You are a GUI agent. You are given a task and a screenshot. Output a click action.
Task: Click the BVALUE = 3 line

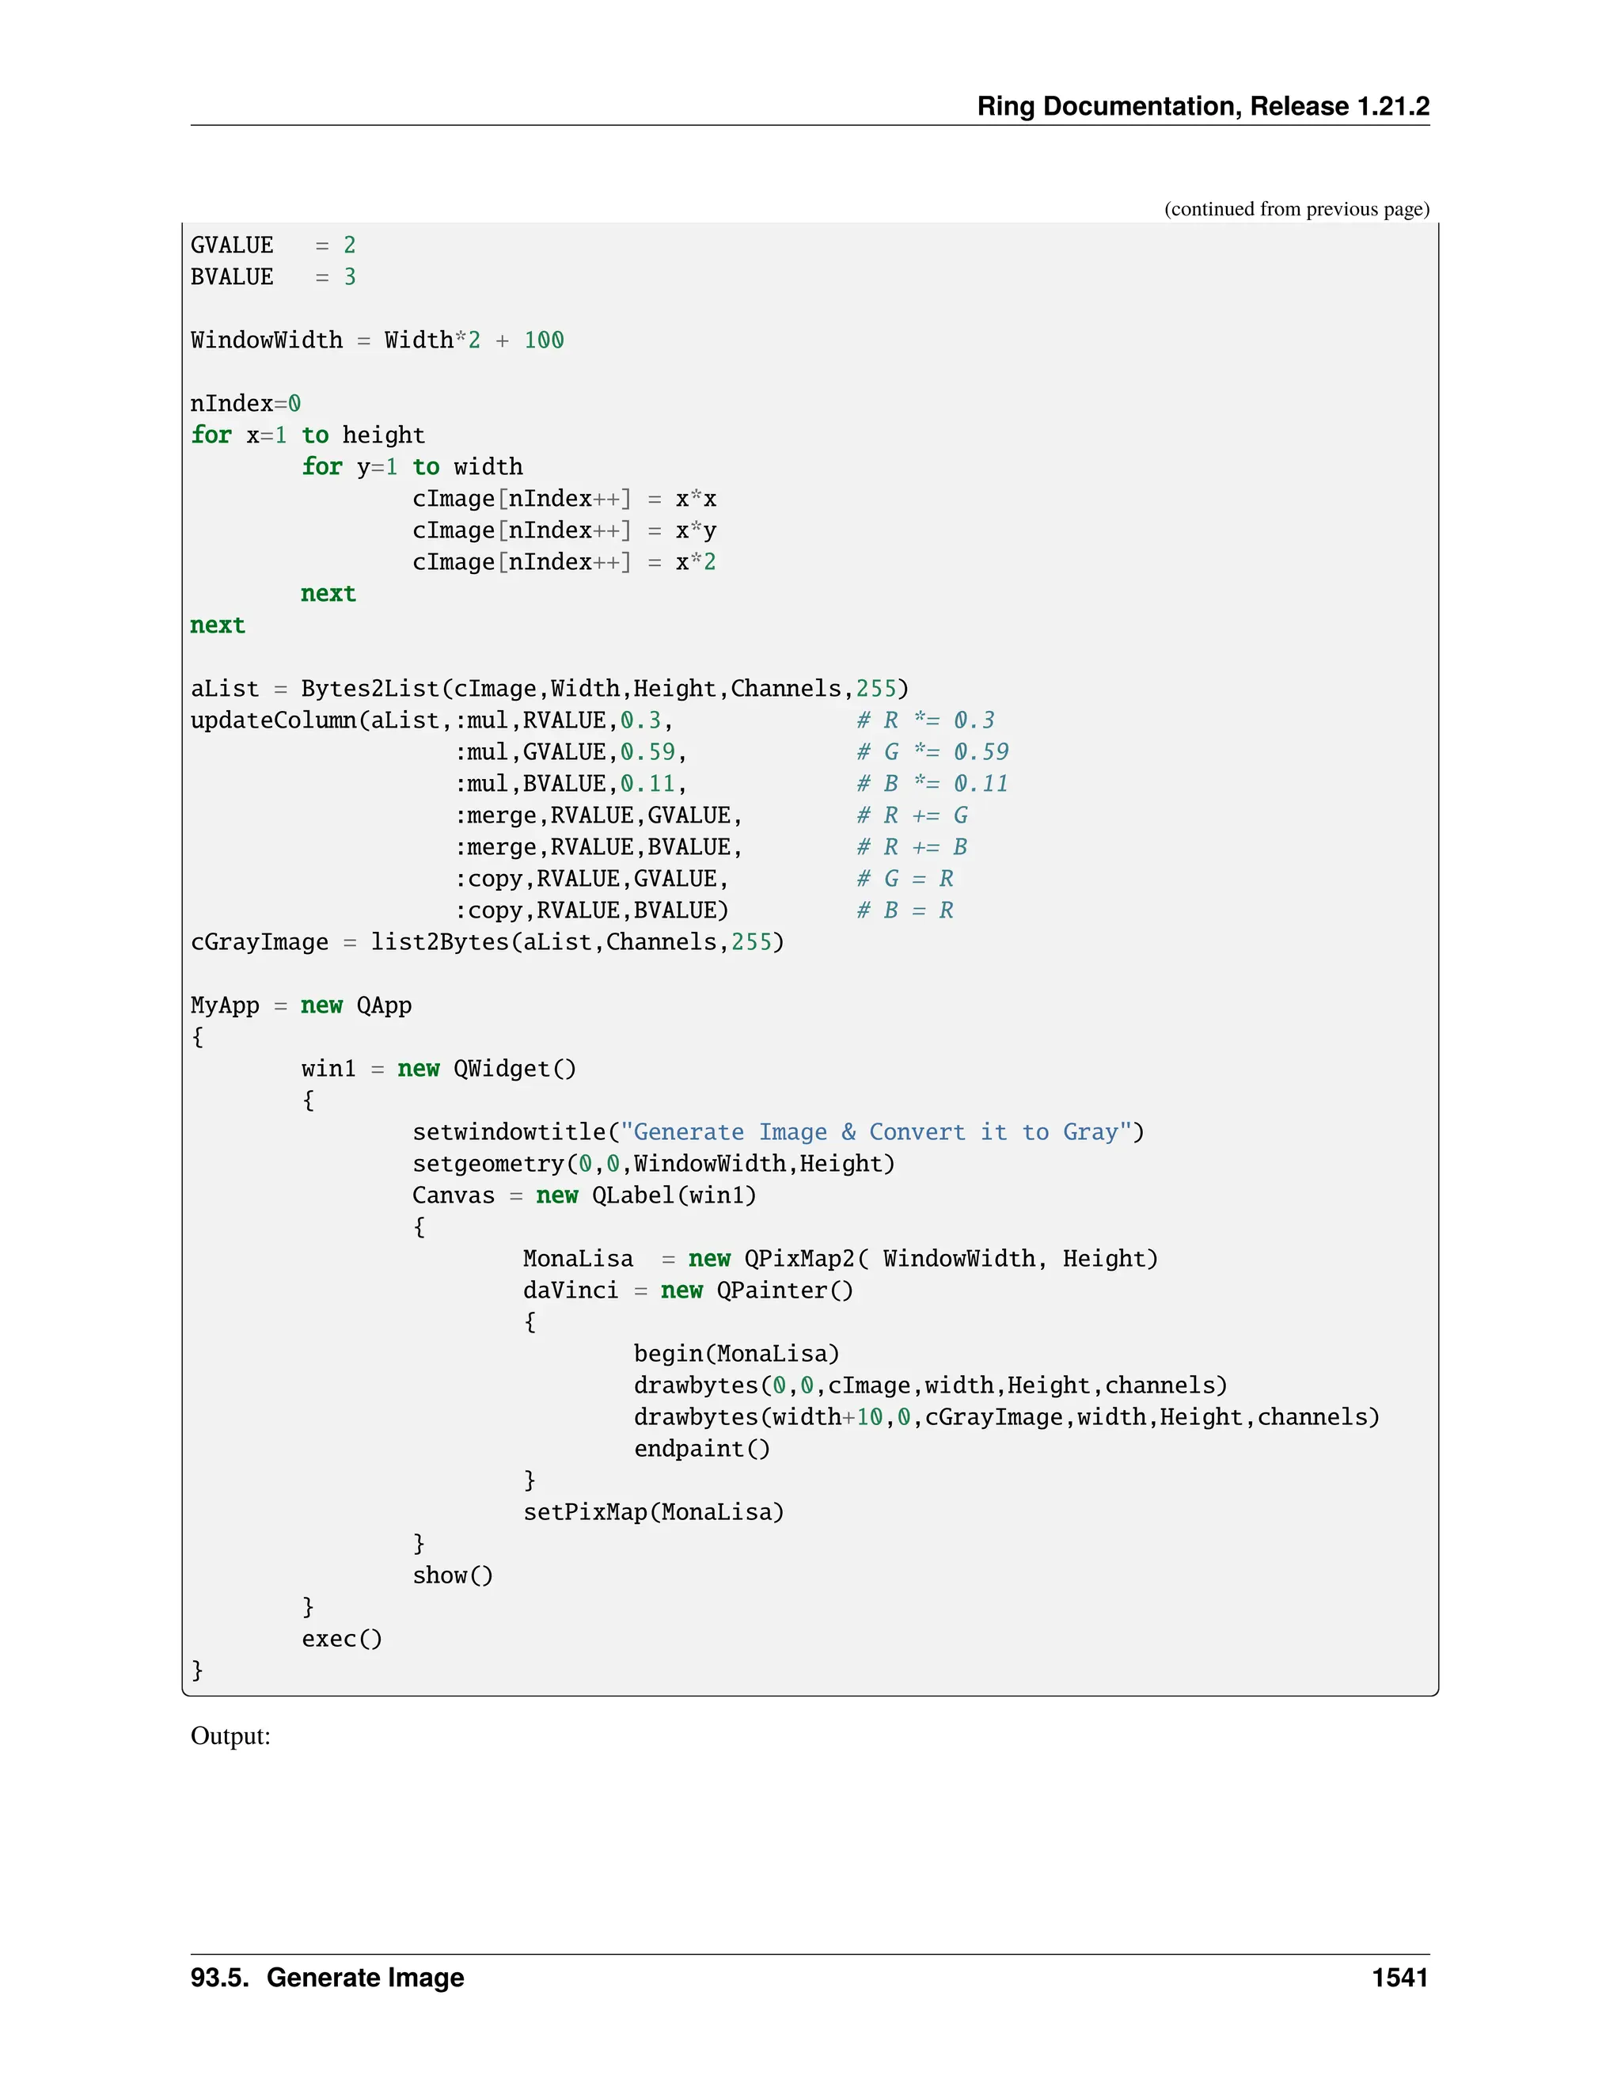(273, 278)
